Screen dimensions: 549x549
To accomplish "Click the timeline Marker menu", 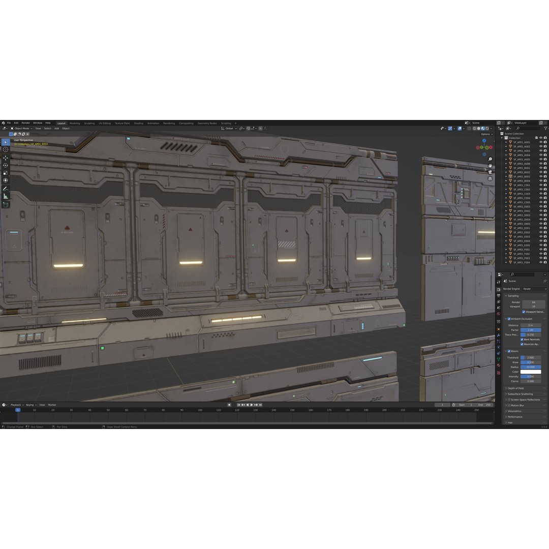I will click(52, 405).
